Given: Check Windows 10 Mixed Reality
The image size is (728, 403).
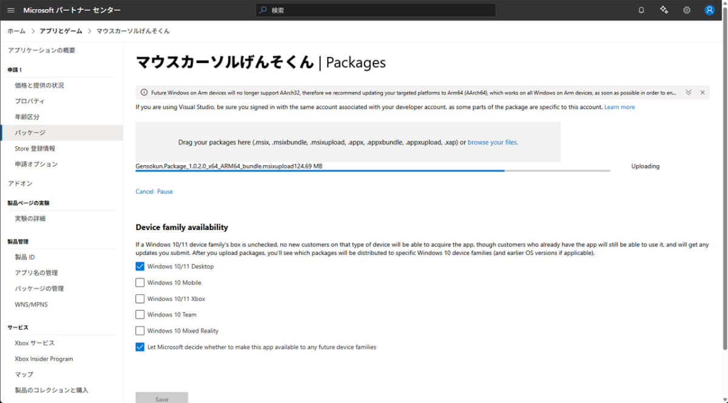Looking at the screenshot, I should pyautogui.click(x=140, y=331).
